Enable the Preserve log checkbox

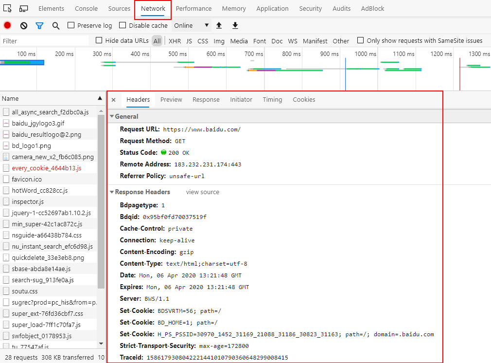pyautogui.click(x=71, y=25)
